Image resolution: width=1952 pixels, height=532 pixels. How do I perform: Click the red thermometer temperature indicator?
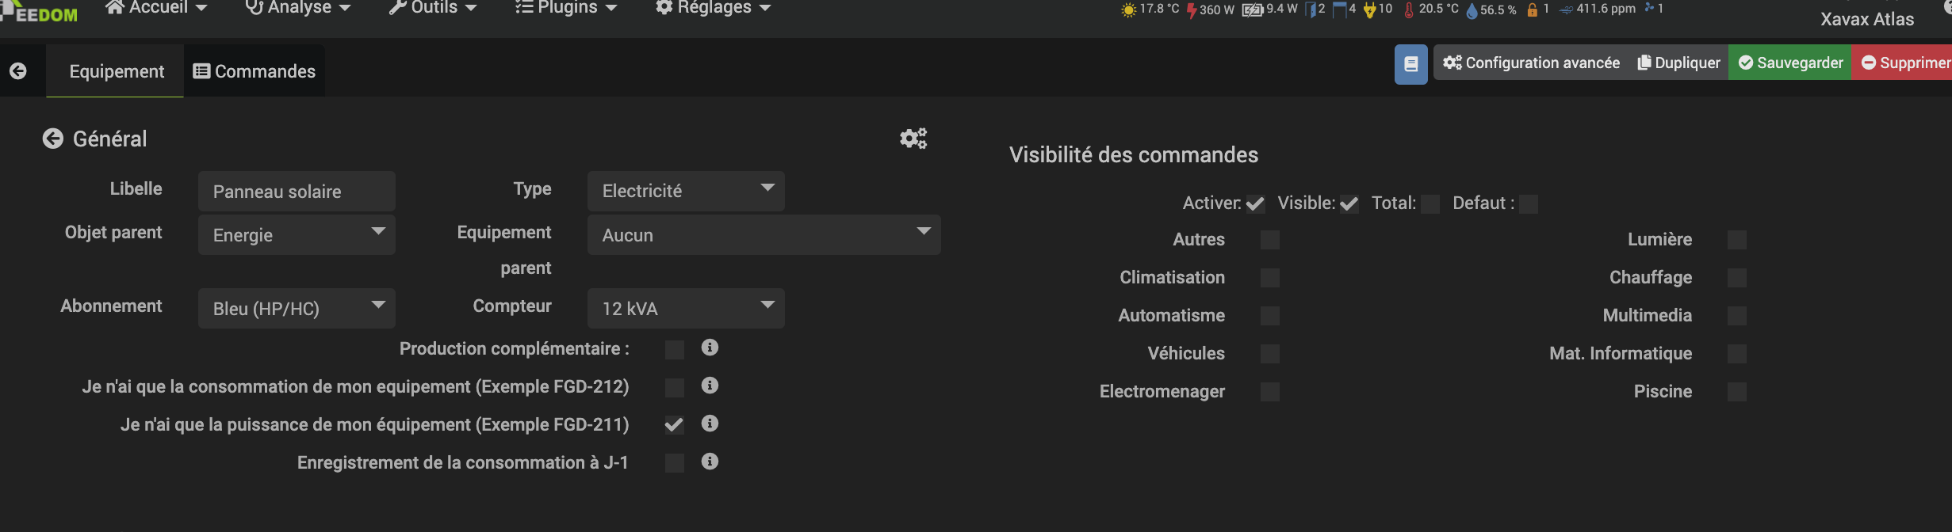point(1409,10)
